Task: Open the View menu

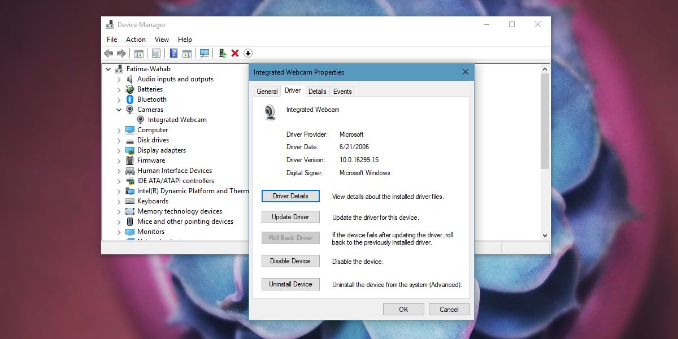Action: pyautogui.click(x=162, y=40)
